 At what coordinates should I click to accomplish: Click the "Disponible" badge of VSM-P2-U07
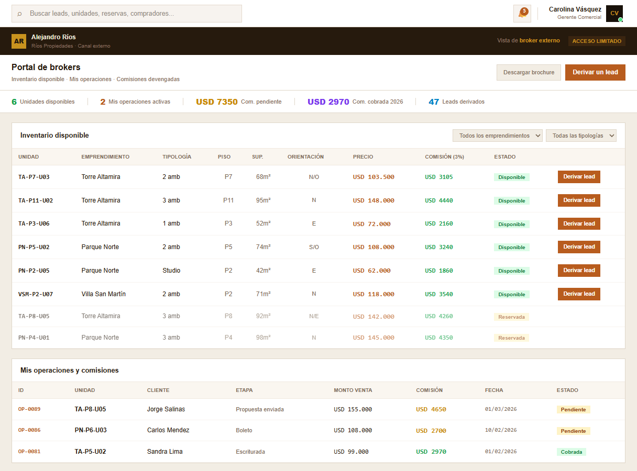coord(511,294)
